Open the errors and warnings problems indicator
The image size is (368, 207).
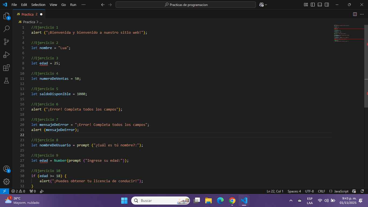click(18, 191)
